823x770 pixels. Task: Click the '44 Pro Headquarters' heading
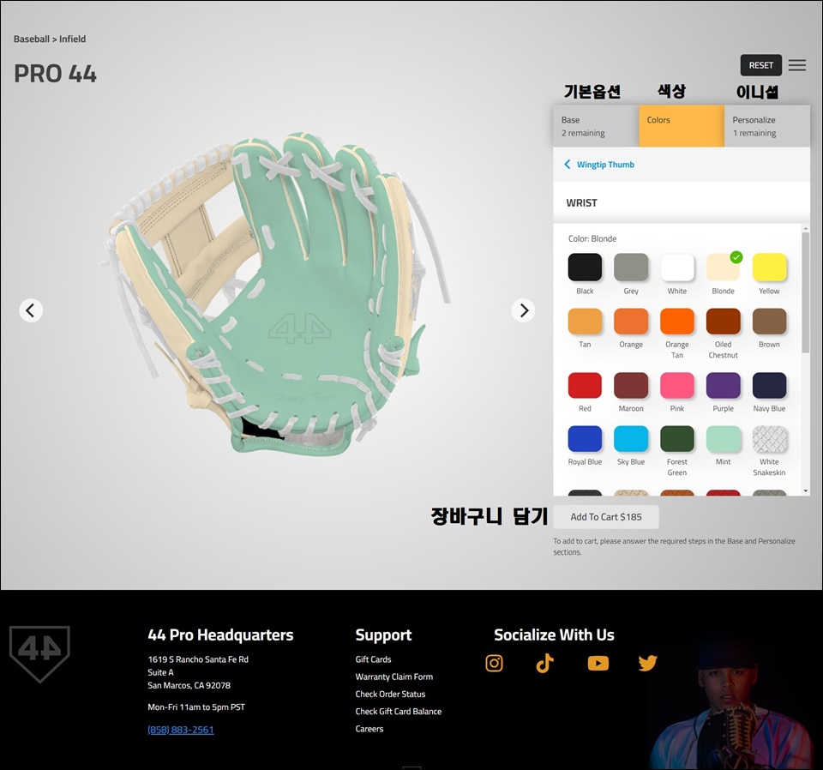[x=220, y=635]
